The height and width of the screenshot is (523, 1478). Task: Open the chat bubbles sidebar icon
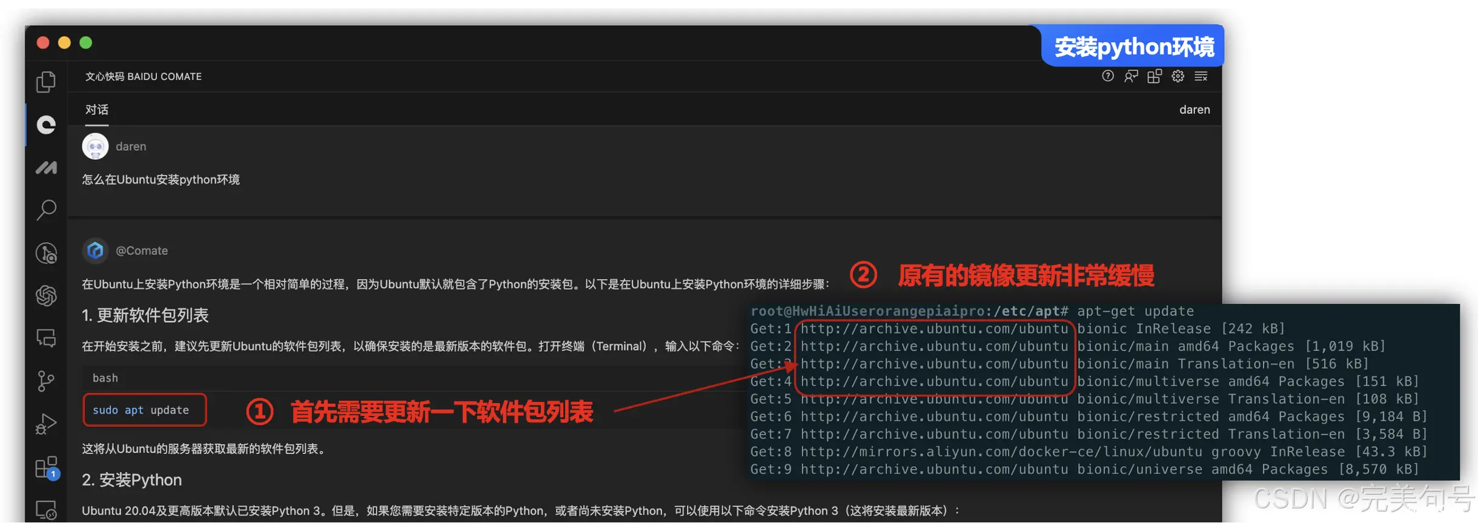click(x=46, y=338)
